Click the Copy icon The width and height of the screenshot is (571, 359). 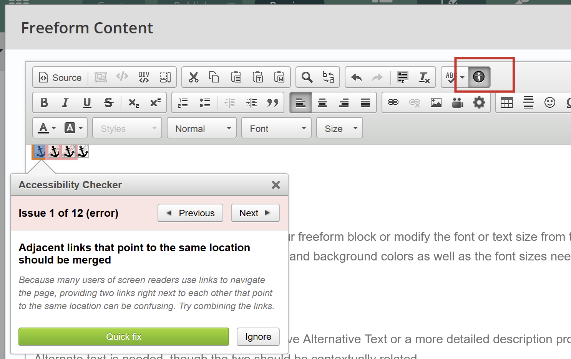(x=214, y=77)
